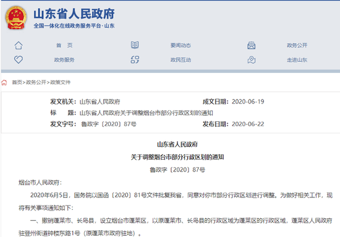Viewport: 340px width, 237px height.
Task: Click the 全国一体化在线政务服务平台·山东 subtitle
Action: pyautogui.click(x=74, y=26)
